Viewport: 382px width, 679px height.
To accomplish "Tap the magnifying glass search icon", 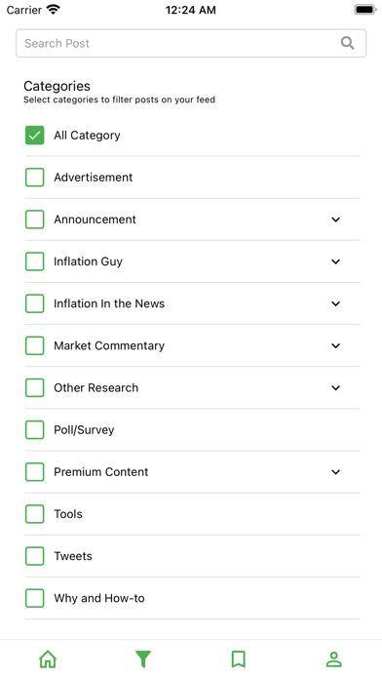I will [347, 43].
